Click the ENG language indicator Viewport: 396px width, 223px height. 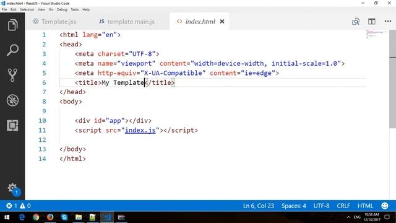click(x=357, y=217)
